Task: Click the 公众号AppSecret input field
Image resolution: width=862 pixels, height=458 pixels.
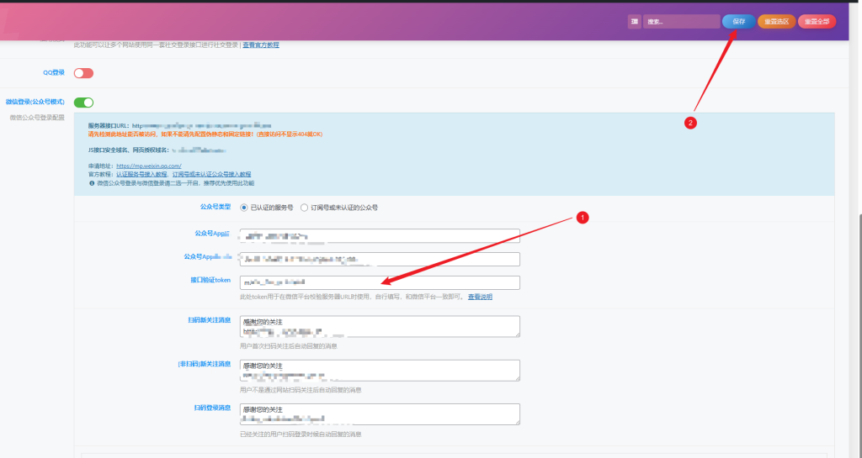Action: tap(379, 259)
